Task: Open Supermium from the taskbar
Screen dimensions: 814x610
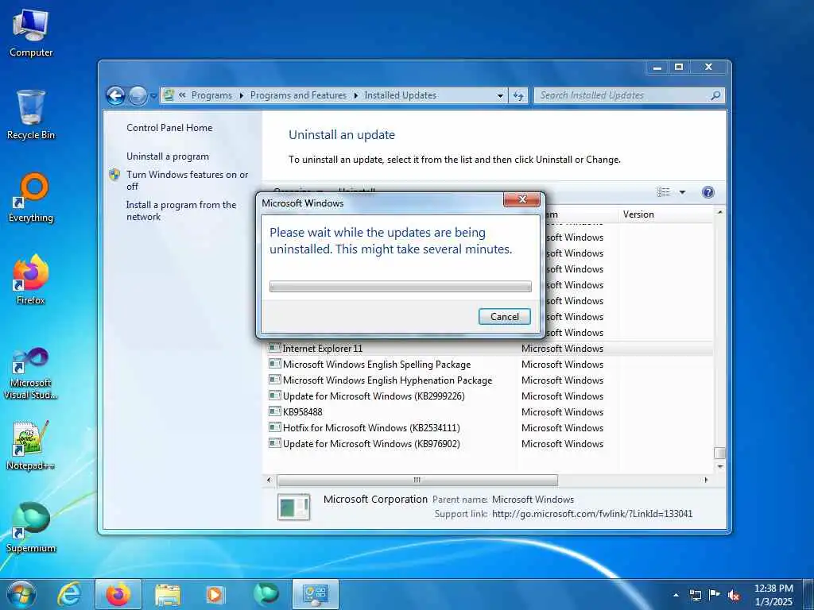Action: 266,594
